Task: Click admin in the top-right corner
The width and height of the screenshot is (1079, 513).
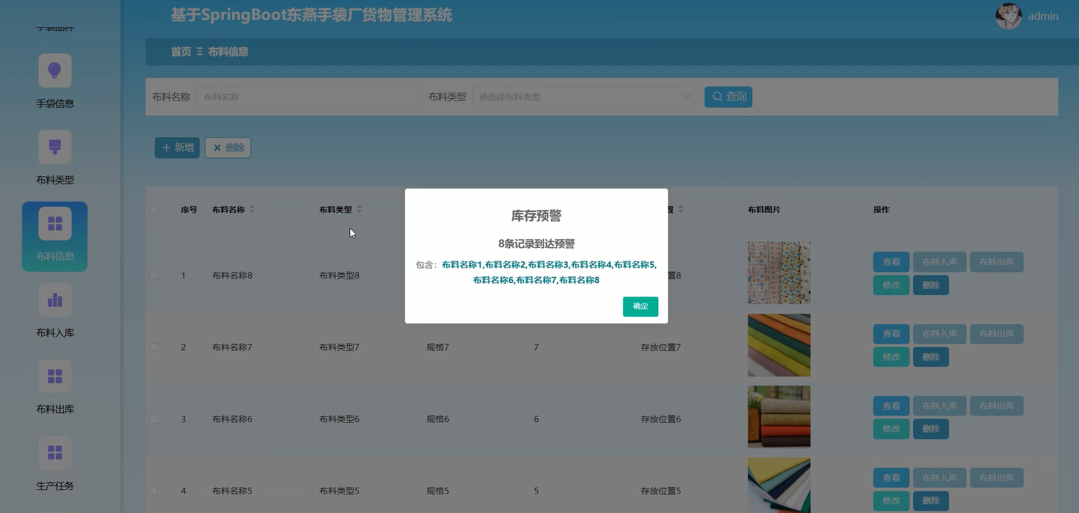Action: [x=1043, y=16]
